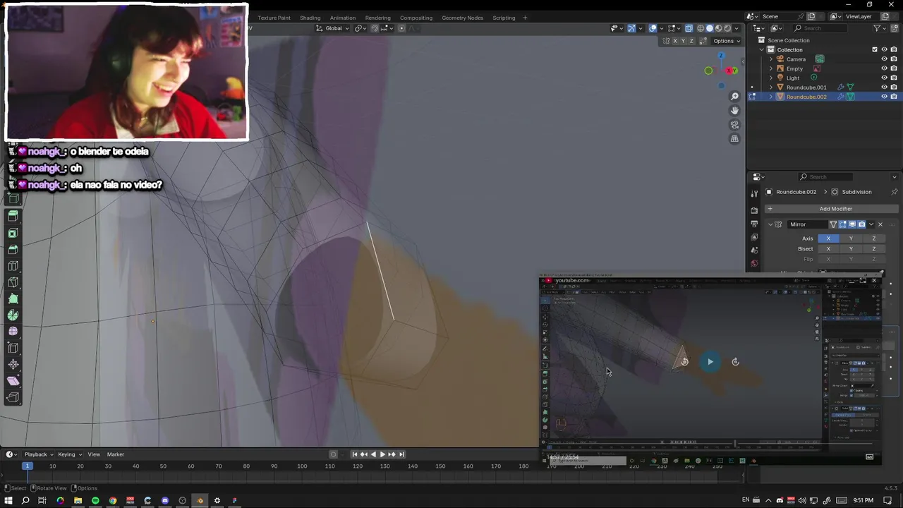Screen dimensions: 903x508
Task: Enable Bisect Z option
Action: click(873, 248)
